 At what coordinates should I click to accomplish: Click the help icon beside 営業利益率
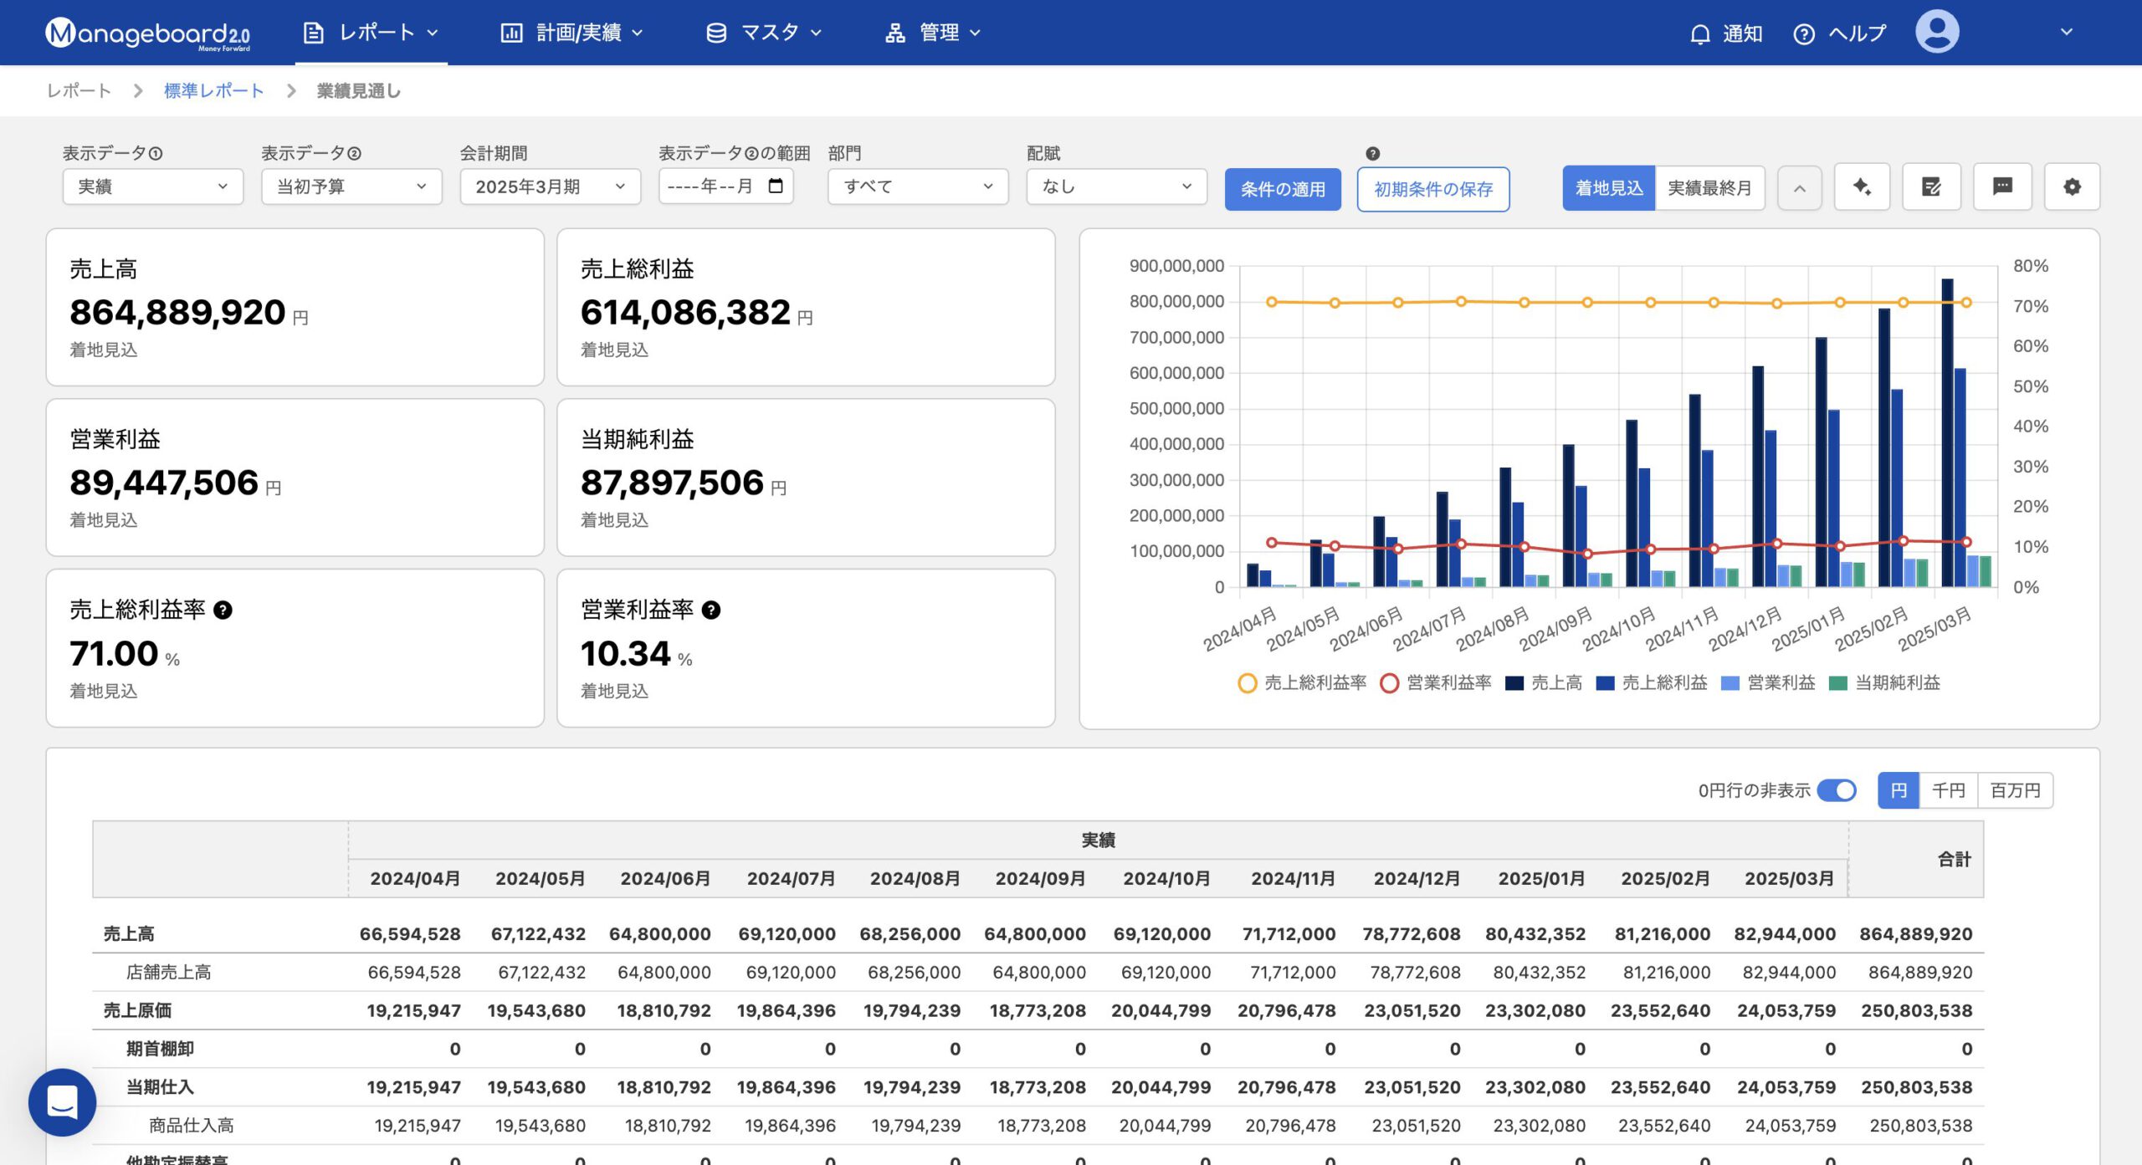(710, 610)
